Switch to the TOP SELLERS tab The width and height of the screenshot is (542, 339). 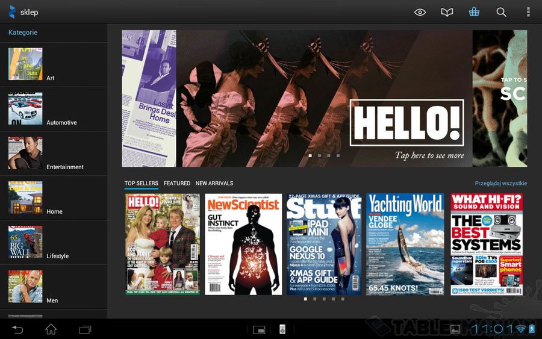pos(142,184)
